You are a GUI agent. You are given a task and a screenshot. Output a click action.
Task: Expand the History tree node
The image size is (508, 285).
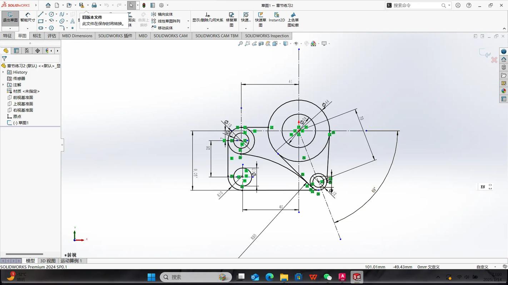click(x=3, y=72)
